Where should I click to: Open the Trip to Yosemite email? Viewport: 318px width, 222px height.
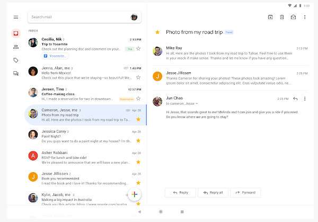[85, 48]
